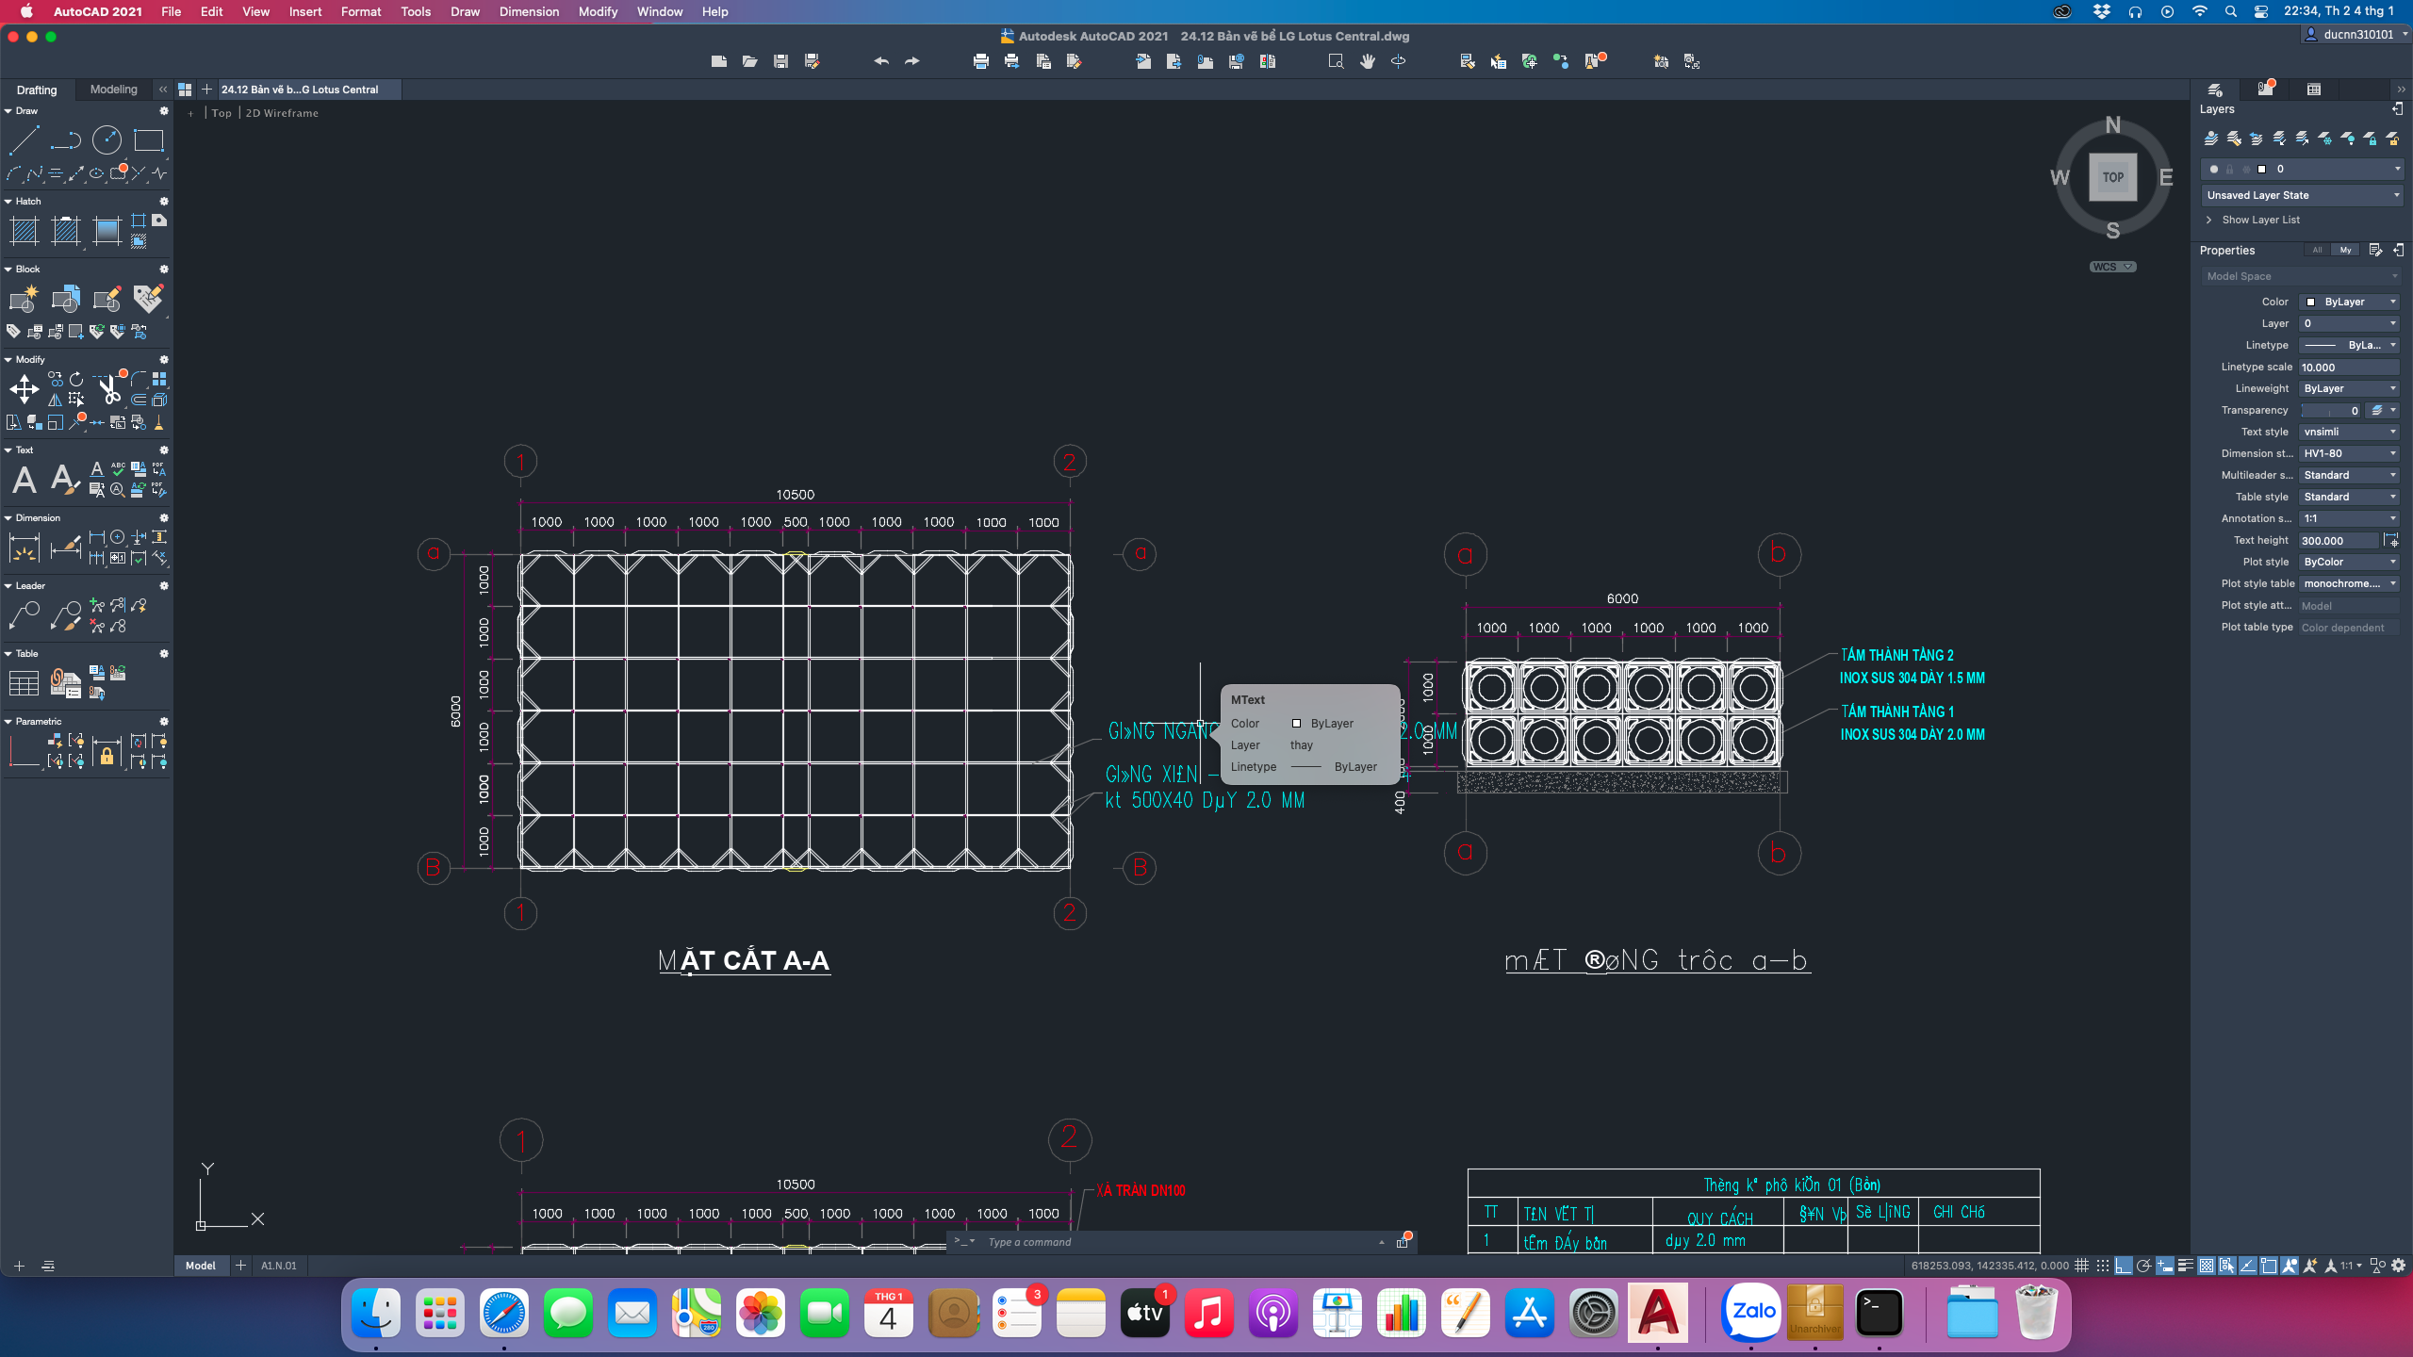The image size is (2413, 1357).
Task: Select the Line draw tool
Action: 24,141
